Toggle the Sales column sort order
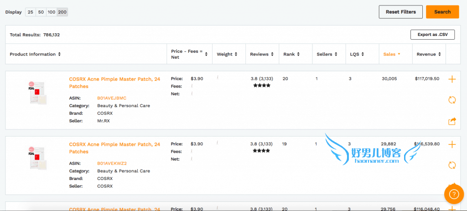Screen dimensions: 467x211 tap(392, 54)
